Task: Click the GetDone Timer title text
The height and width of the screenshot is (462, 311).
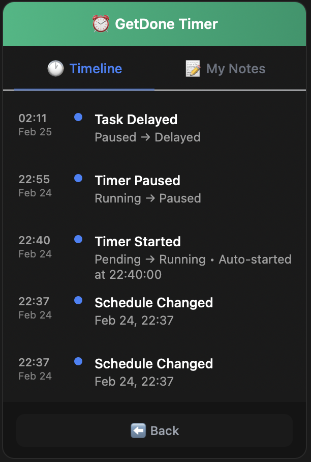Action: click(x=167, y=23)
